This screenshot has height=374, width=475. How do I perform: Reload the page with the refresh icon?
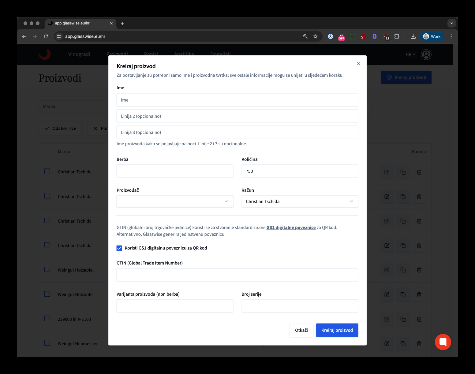pyautogui.click(x=46, y=36)
